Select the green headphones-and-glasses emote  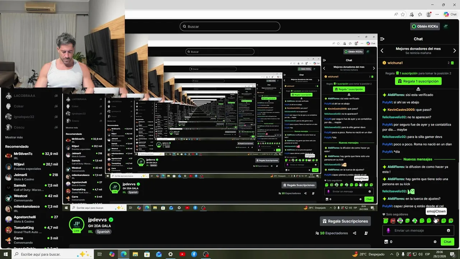click(x=400, y=221)
